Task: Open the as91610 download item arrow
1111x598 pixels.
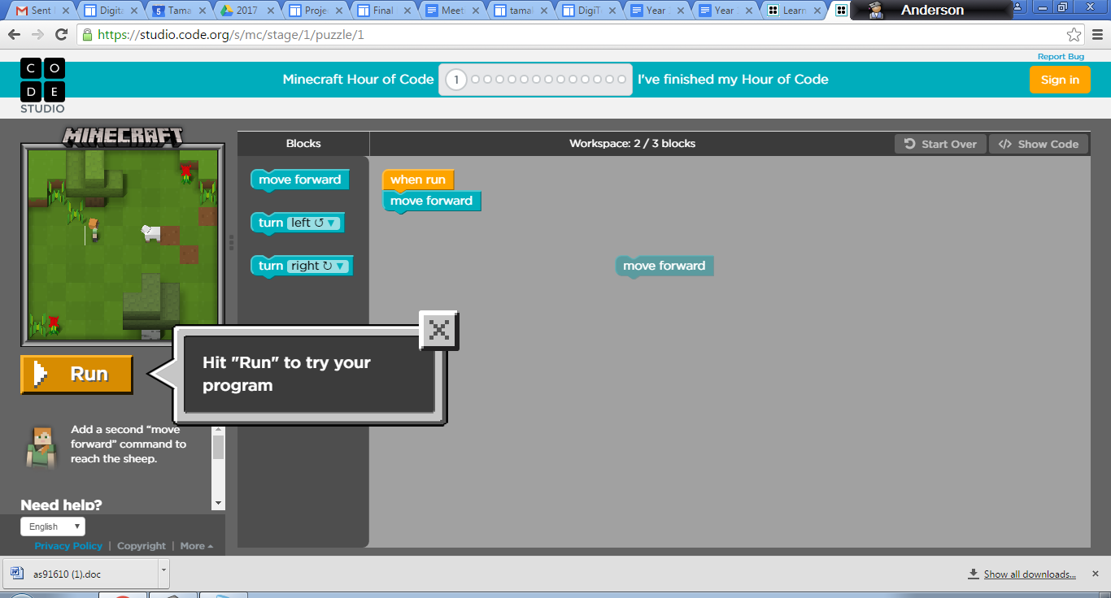Action: 163,572
